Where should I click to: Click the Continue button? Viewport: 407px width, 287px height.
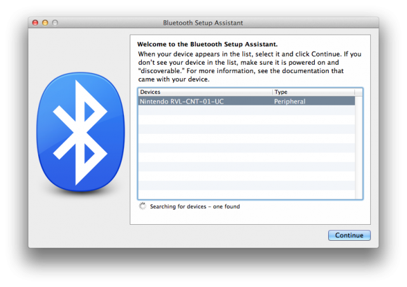[349, 235]
